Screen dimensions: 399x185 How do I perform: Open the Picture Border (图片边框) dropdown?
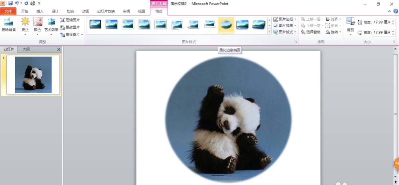click(285, 19)
